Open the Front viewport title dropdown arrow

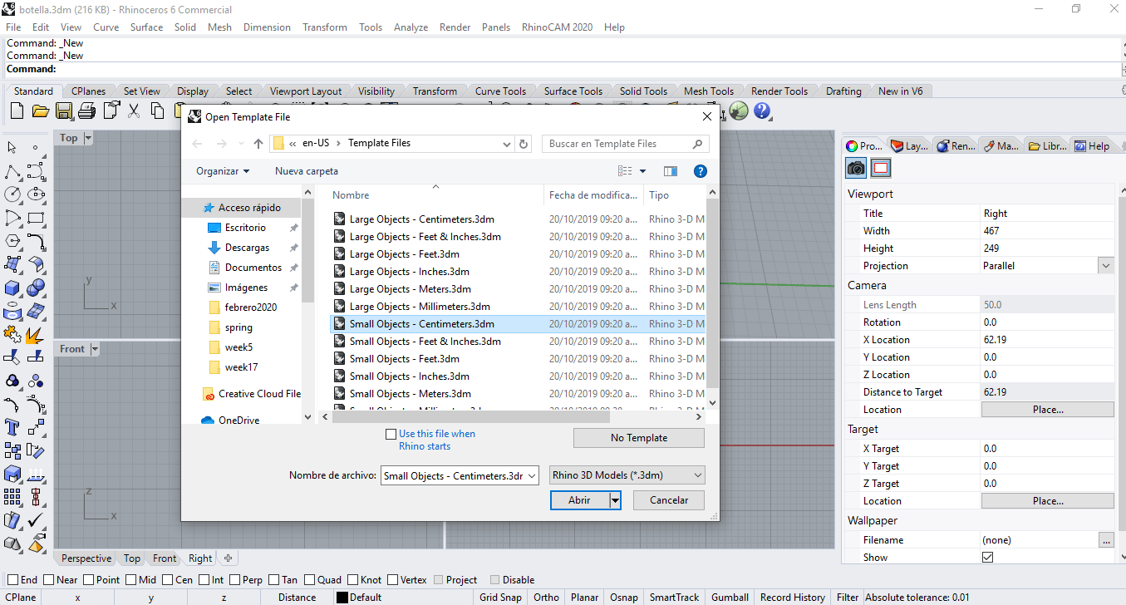[x=95, y=349]
